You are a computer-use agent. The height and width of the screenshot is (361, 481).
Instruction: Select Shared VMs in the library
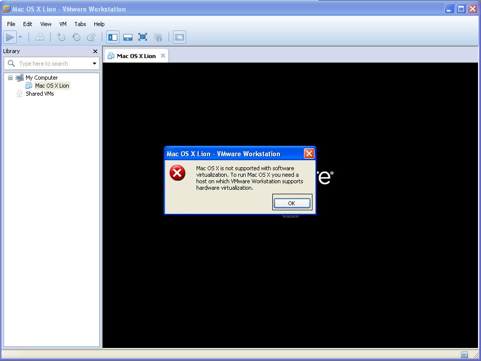coord(40,94)
